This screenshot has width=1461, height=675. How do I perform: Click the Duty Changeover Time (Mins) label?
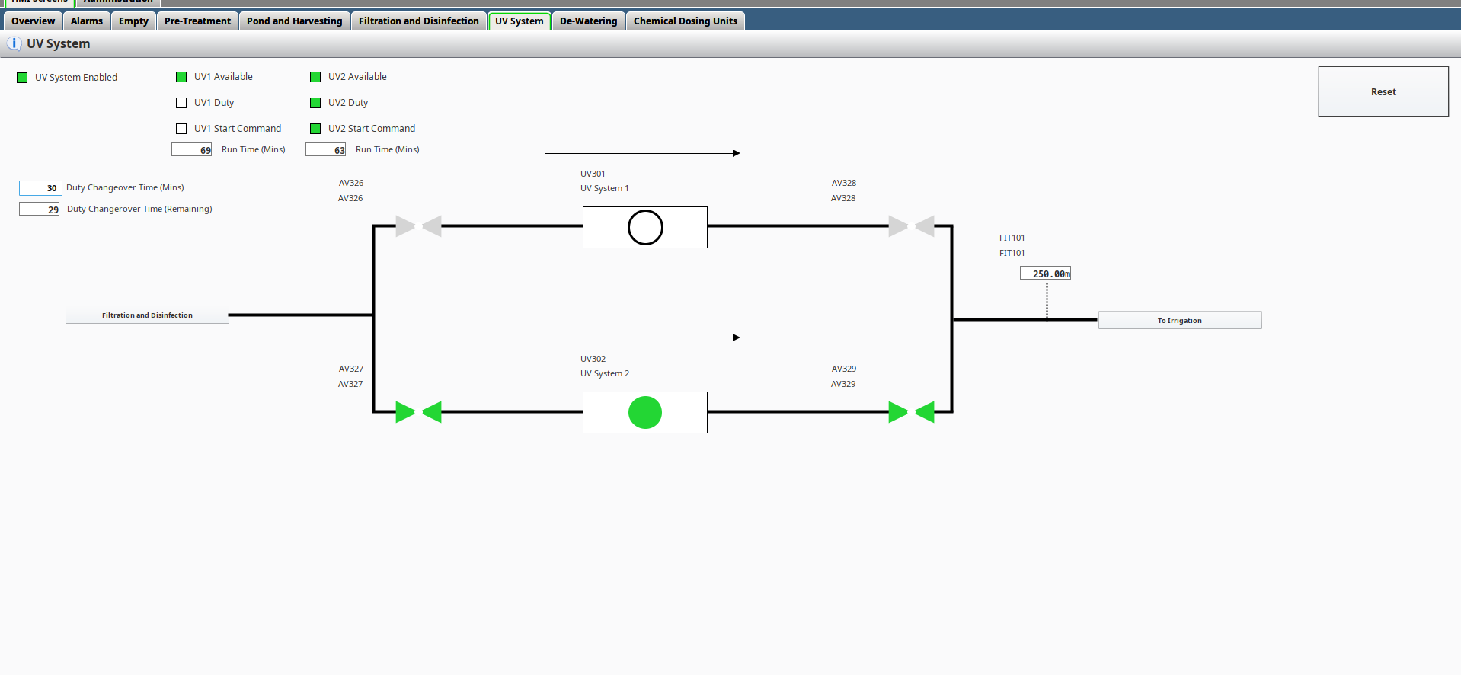pyautogui.click(x=125, y=187)
